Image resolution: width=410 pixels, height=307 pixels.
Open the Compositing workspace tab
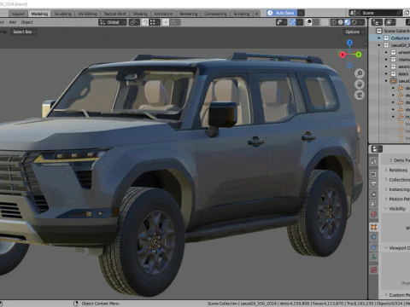[x=215, y=14]
